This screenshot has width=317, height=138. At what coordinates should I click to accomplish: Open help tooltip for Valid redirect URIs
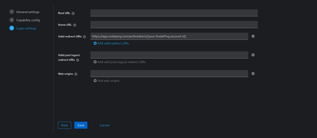coord(84,37)
